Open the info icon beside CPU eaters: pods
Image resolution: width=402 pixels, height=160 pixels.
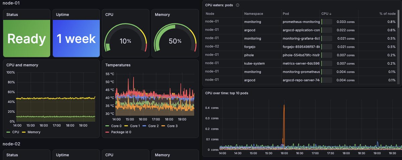pos(238,5)
